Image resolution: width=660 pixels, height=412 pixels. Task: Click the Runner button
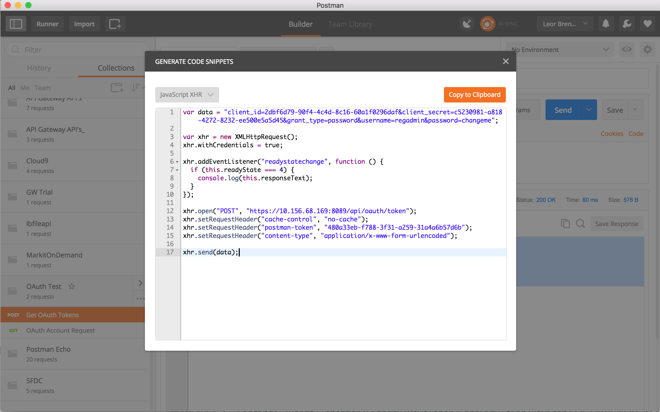pyautogui.click(x=47, y=24)
